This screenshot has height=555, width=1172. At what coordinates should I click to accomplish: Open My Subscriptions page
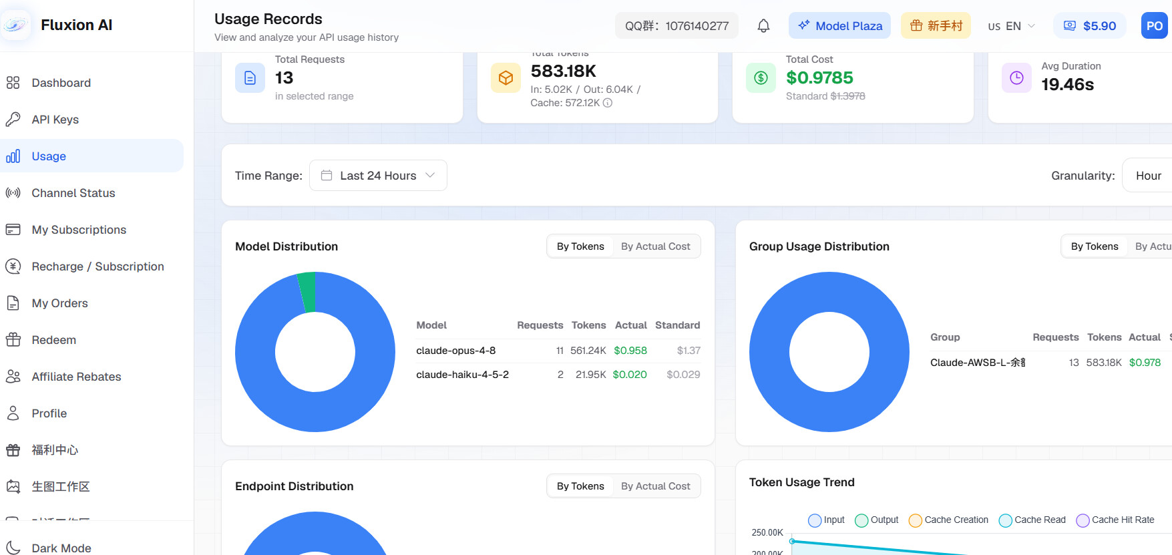pos(91,230)
